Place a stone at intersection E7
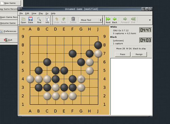The width and height of the screenshot is (170, 124). coord(64,53)
